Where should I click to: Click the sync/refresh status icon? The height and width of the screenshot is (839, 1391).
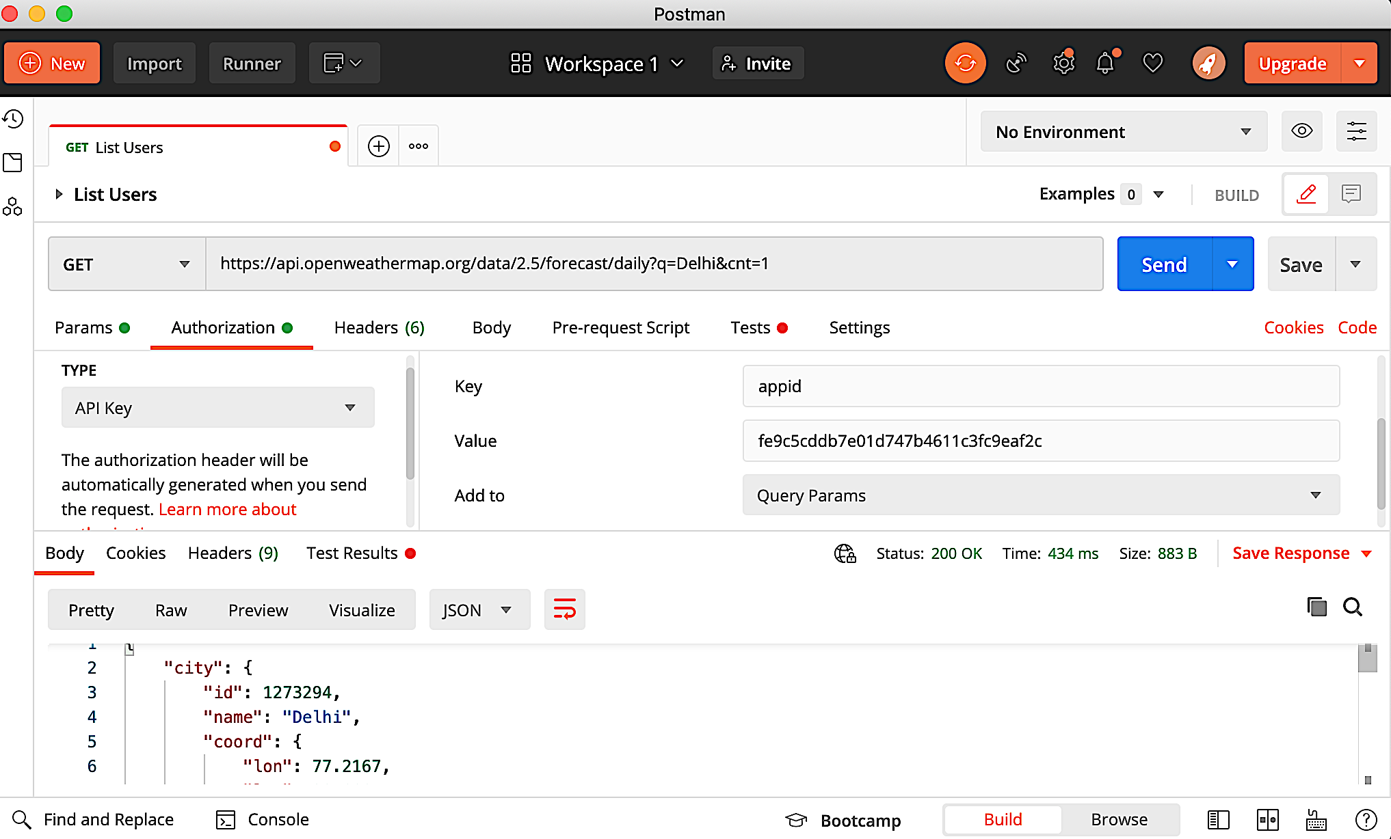click(x=965, y=63)
